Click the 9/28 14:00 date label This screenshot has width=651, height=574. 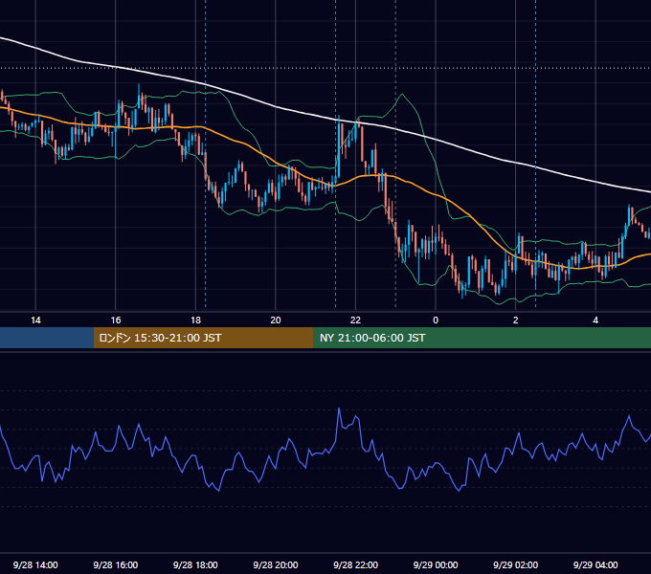35,564
